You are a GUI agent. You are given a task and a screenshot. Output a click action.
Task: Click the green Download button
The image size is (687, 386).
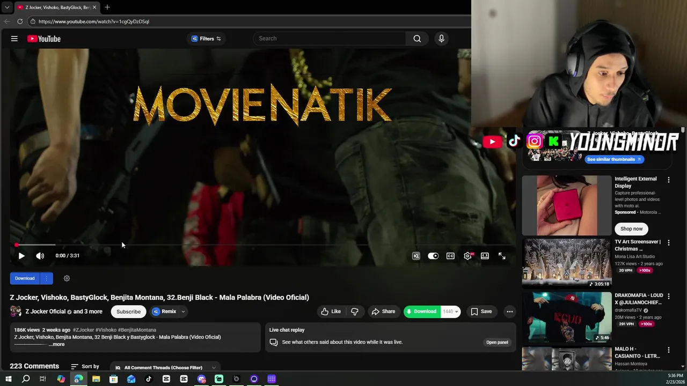[x=422, y=311]
